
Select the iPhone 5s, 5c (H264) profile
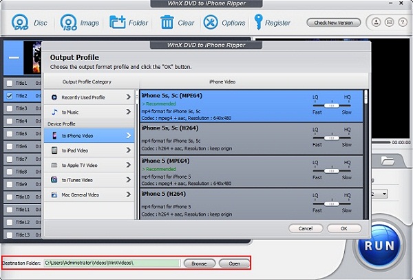251,139
